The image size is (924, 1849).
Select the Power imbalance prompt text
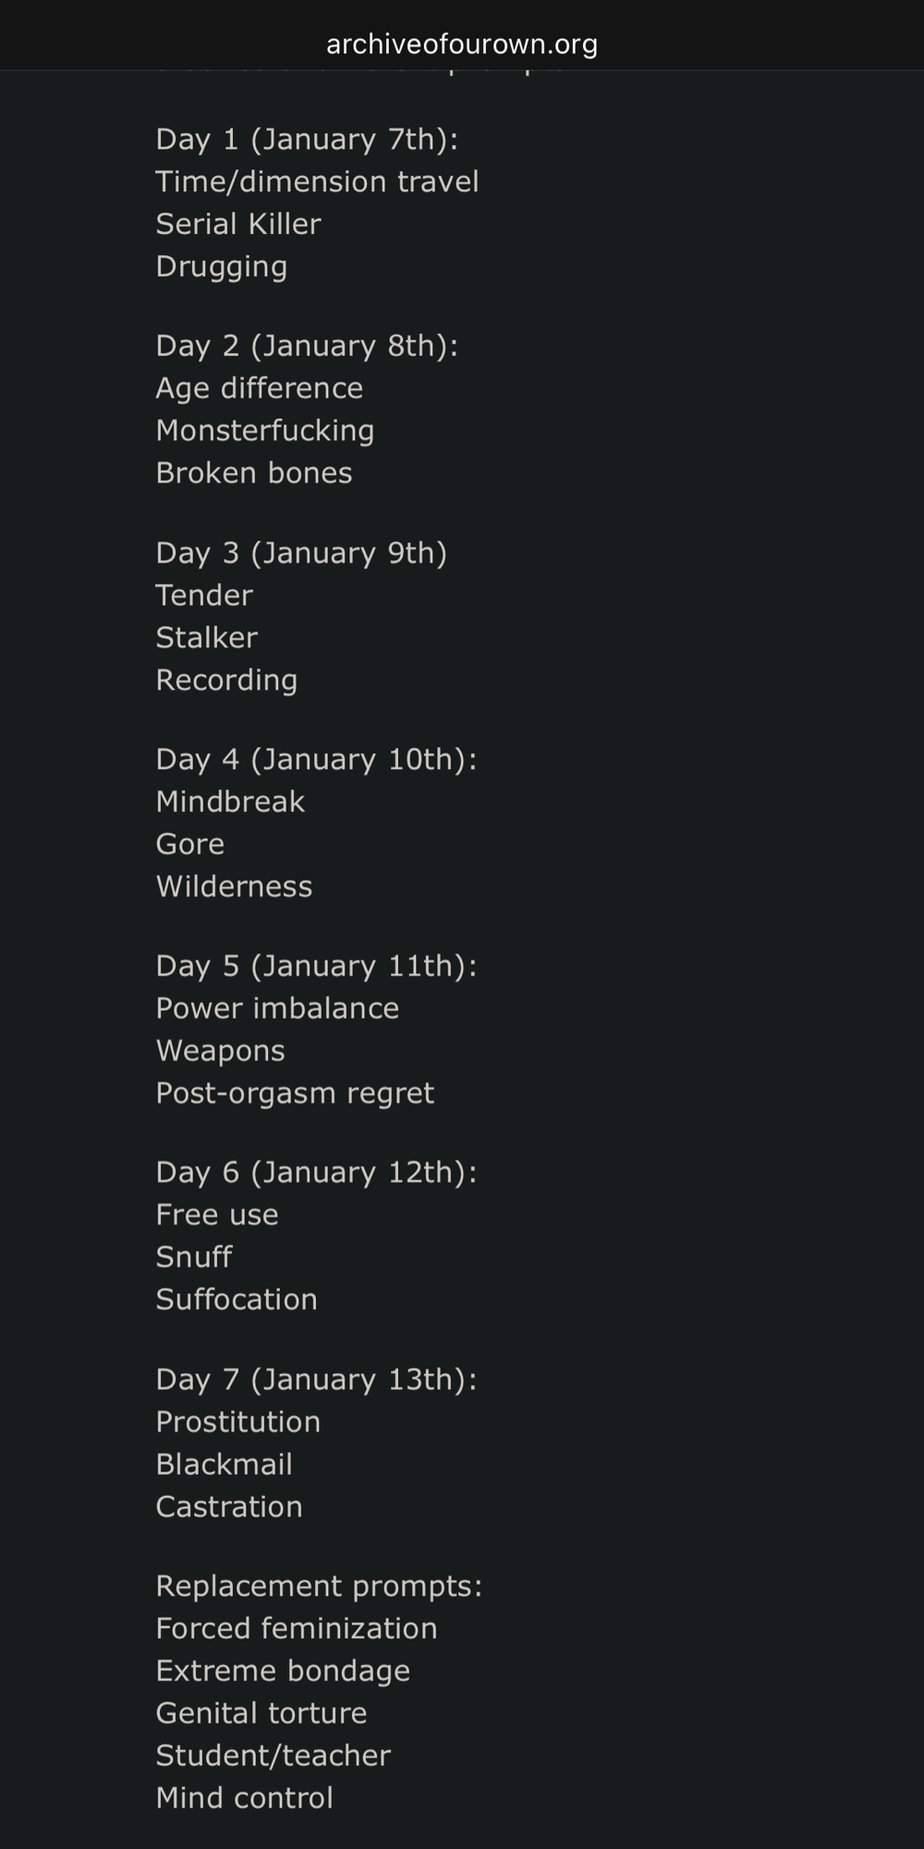[x=277, y=1009]
